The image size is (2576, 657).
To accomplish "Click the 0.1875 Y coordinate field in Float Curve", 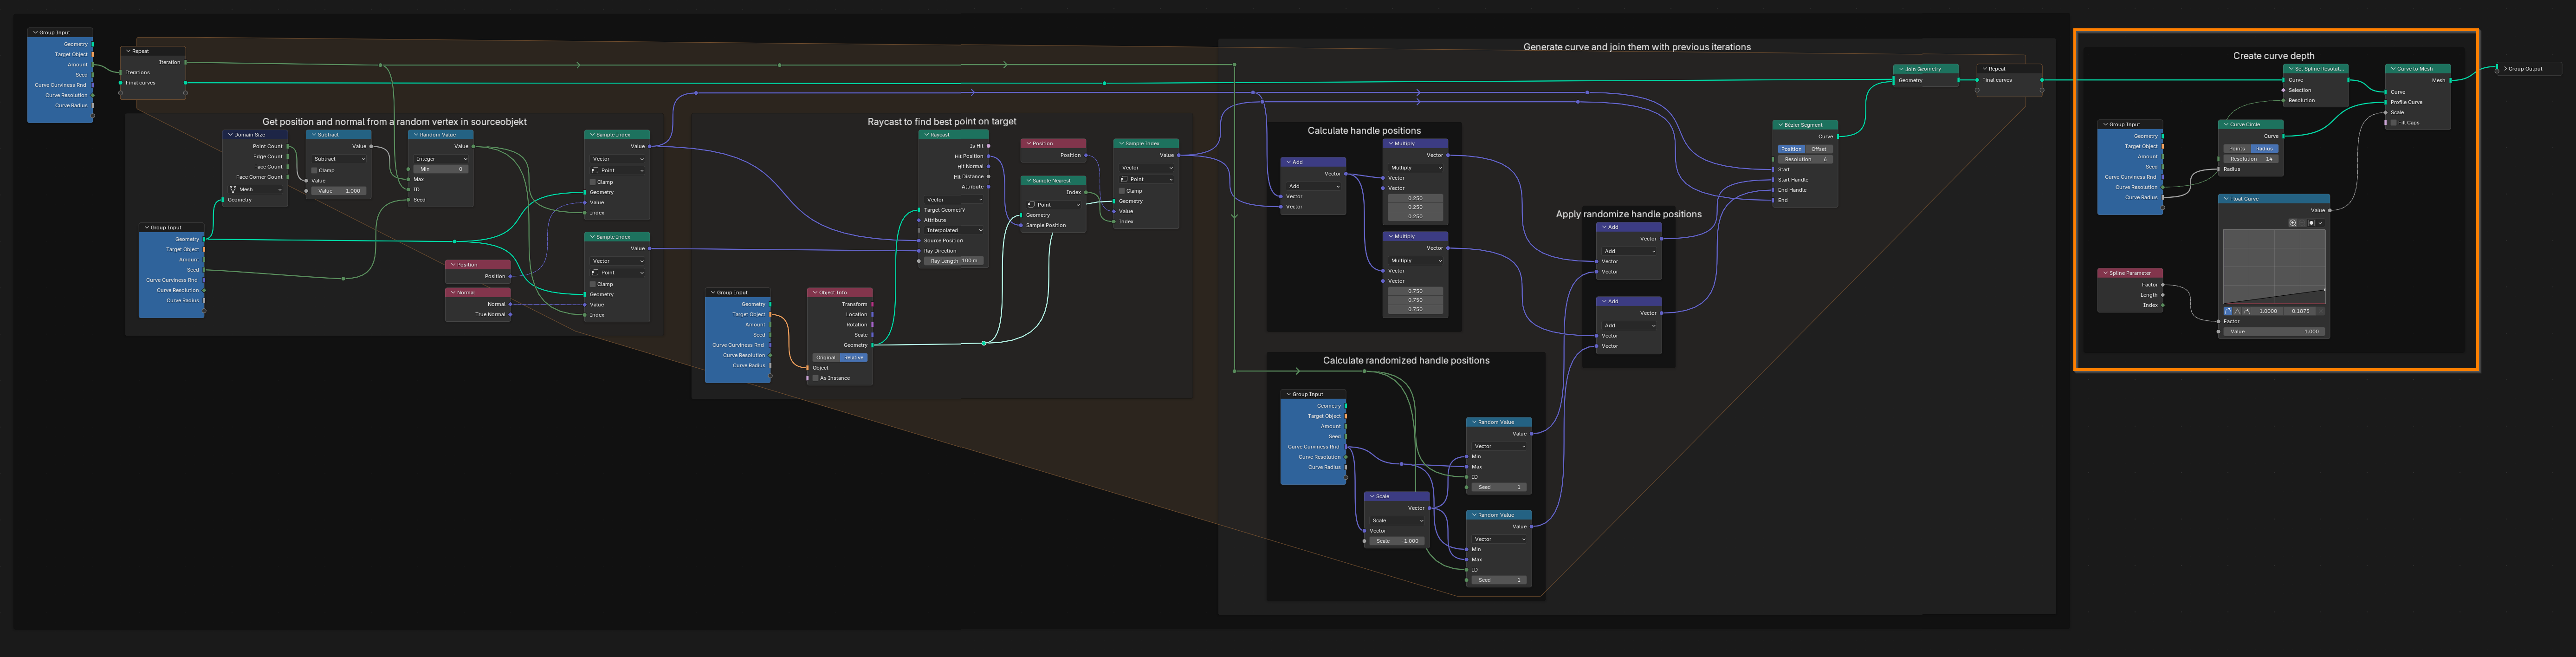I will 2300,311.
